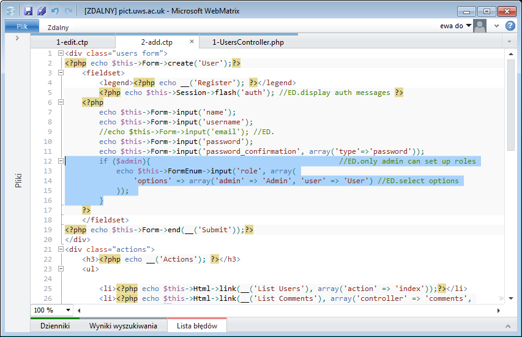Collapse the code fold at line 1

(x=61, y=53)
